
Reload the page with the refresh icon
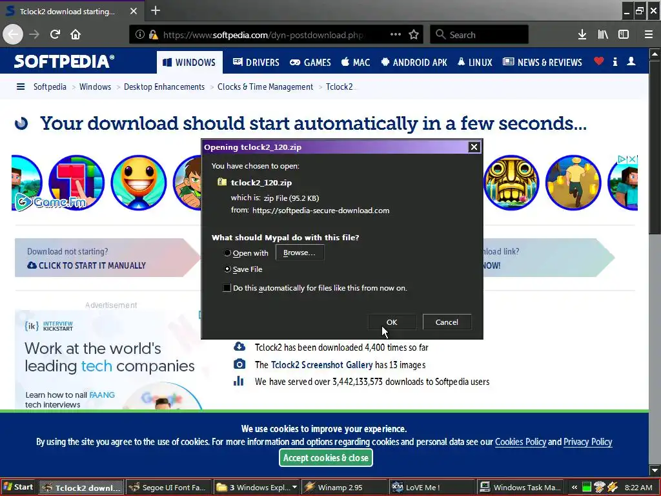pos(56,35)
